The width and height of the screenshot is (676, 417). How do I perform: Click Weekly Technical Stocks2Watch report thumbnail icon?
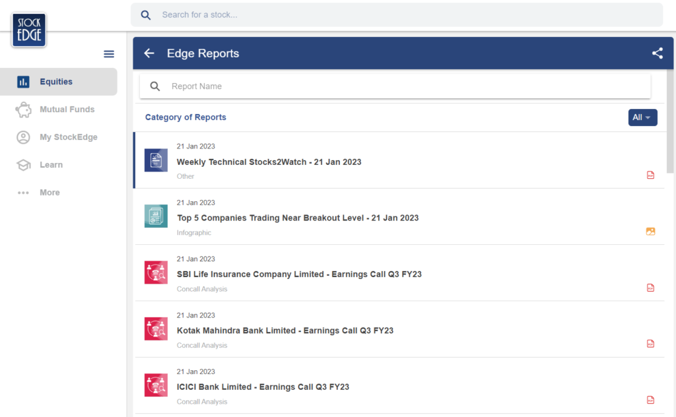click(x=156, y=160)
